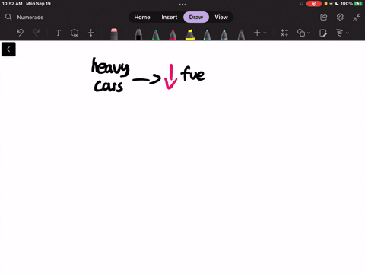Select the Draw tab

tap(196, 17)
